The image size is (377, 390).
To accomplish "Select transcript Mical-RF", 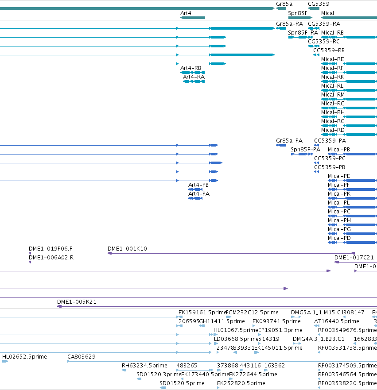I will [349, 73].
